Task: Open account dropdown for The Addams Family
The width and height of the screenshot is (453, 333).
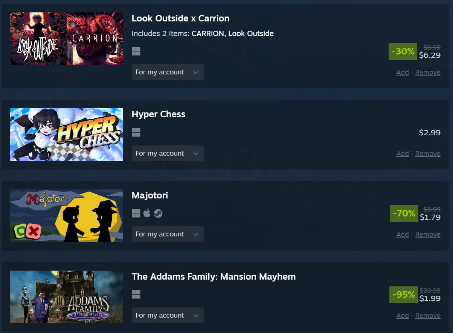Action: click(168, 315)
